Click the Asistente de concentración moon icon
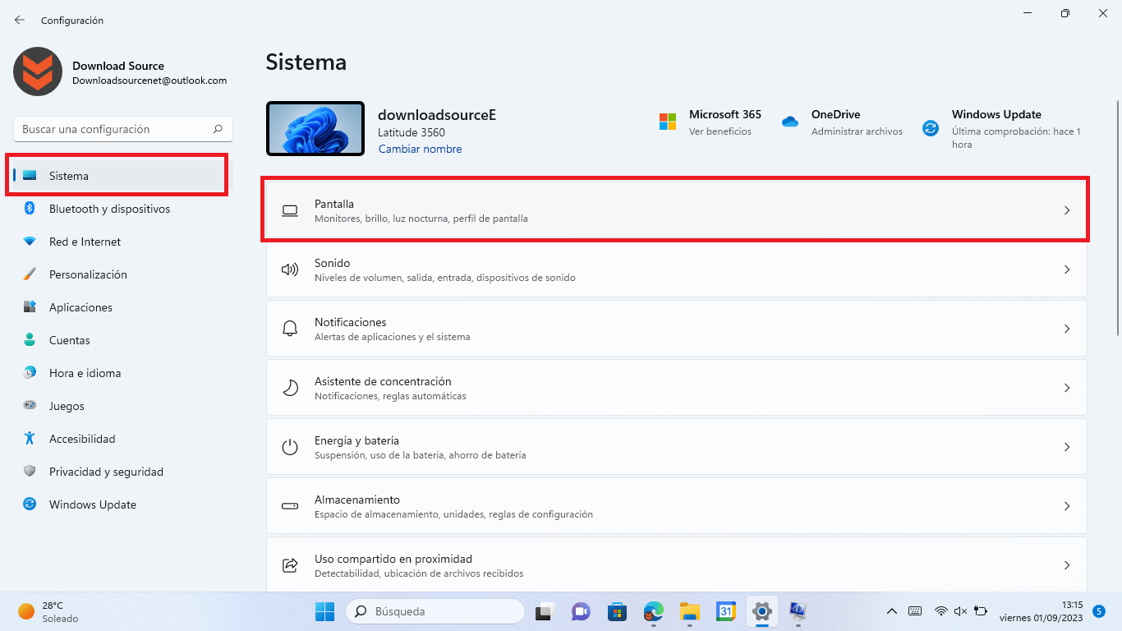Screen dimensions: 1122x631 [290, 388]
